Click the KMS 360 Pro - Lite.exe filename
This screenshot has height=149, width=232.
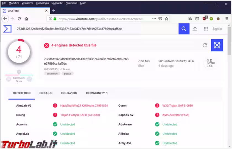pyautogui.click(x=57, y=69)
